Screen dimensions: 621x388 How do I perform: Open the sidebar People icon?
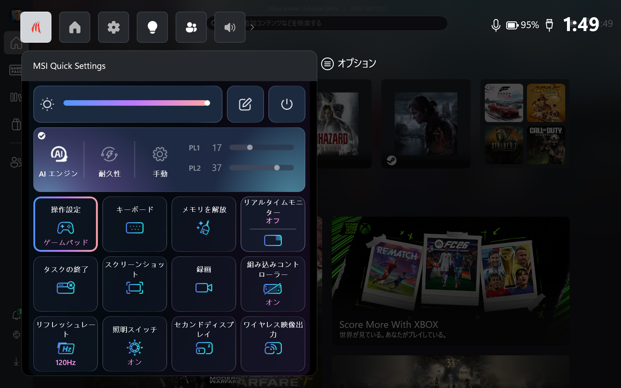pyautogui.click(x=16, y=162)
